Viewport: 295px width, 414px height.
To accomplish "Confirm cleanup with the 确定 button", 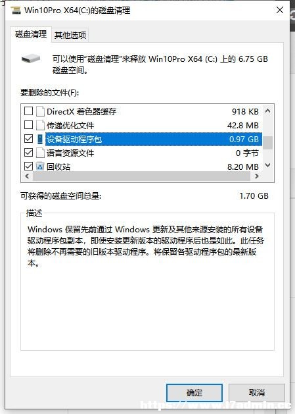I will click(194, 393).
